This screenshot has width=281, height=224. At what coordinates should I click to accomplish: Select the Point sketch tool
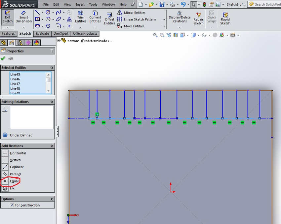pos(69,26)
